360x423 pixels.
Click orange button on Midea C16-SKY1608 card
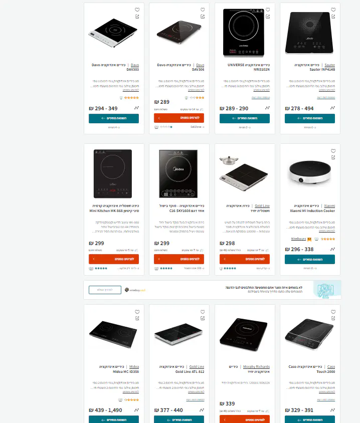179,259
